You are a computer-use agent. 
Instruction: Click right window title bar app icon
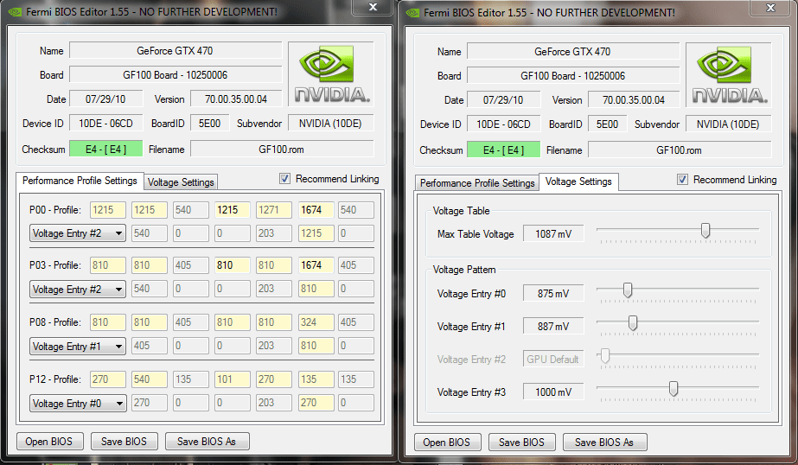click(x=412, y=12)
